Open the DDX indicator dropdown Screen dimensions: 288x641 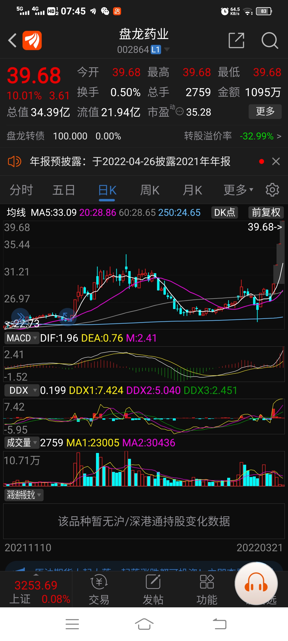[22, 390]
